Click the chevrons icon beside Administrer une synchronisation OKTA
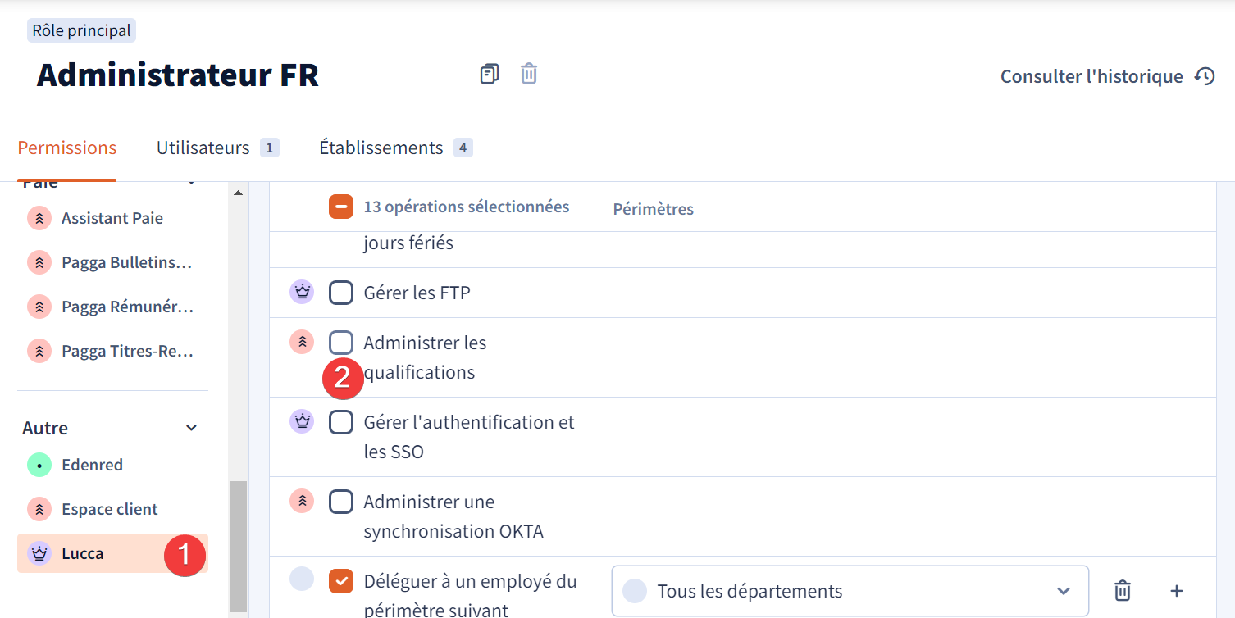This screenshot has height=618, width=1235. [302, 501]
